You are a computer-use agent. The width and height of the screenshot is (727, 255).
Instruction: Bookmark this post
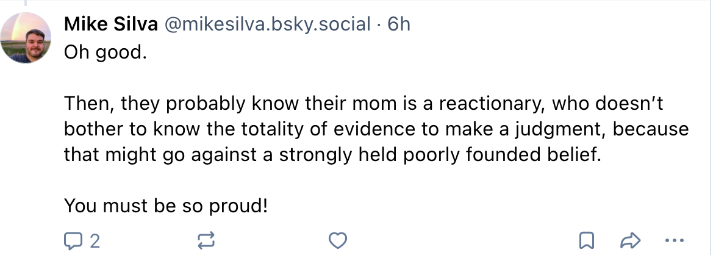click(586, 241)
